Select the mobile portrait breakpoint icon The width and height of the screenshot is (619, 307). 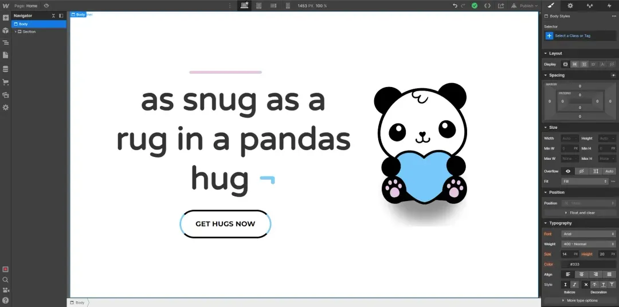(288, 6)
